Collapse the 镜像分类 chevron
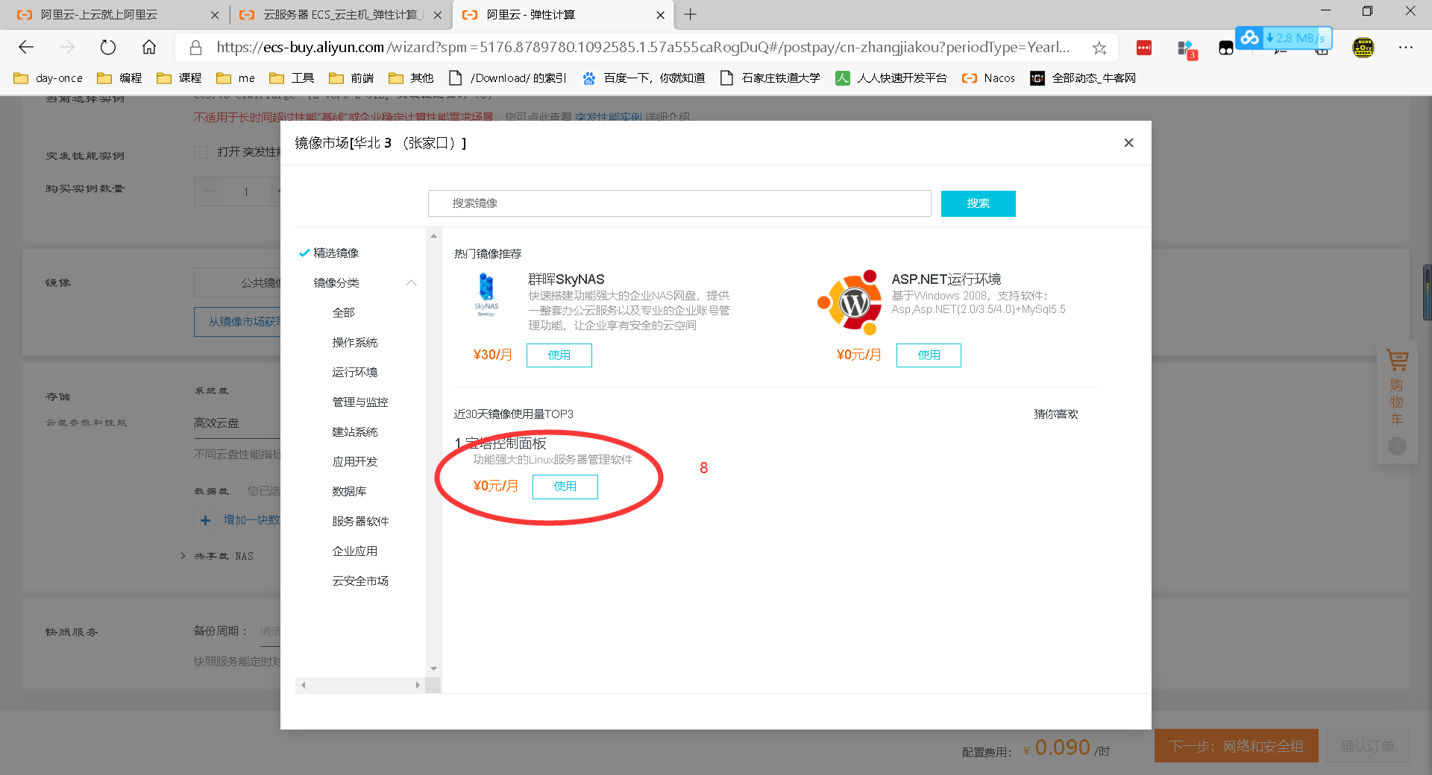Image resolution: width=1432 pixels, height=775 pixels. coord(411,283)
